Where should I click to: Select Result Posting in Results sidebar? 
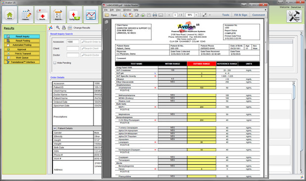pyautogui.click(x=22, y=41)
